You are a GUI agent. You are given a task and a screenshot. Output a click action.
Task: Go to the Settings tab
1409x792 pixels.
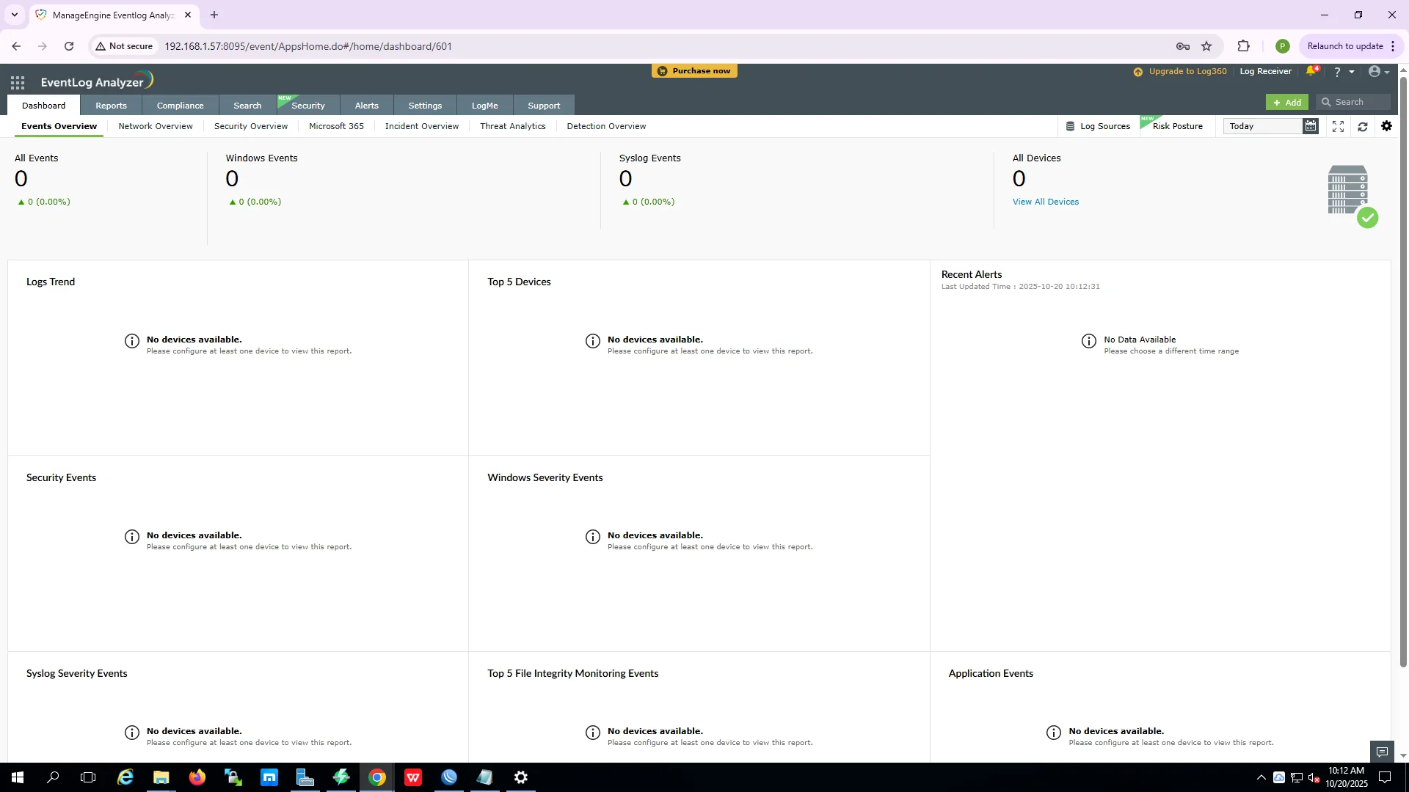[425, 106]
